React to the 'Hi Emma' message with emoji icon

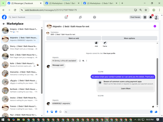[x=80, y=61]
